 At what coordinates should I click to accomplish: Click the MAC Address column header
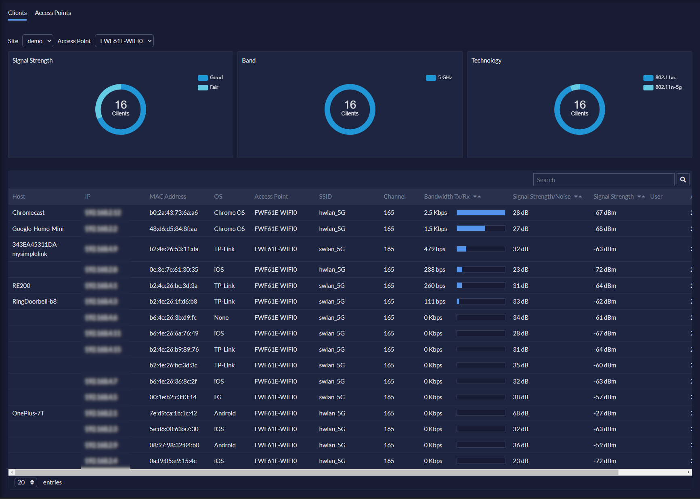(168, 197)
